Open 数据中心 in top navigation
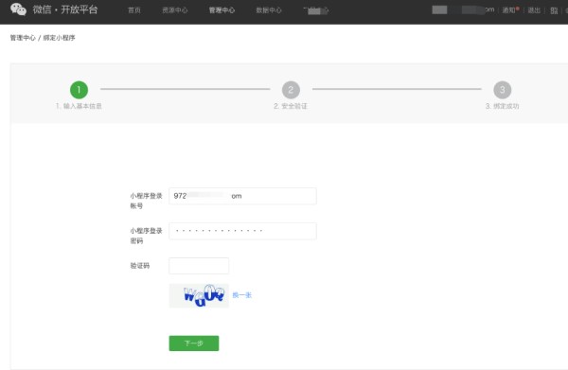Image resolution: width=568 pixels, height=370 pixels. click(269, 10)
